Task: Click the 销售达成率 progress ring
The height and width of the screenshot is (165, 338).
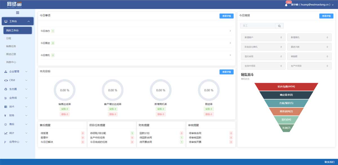Action: (65, 90)
